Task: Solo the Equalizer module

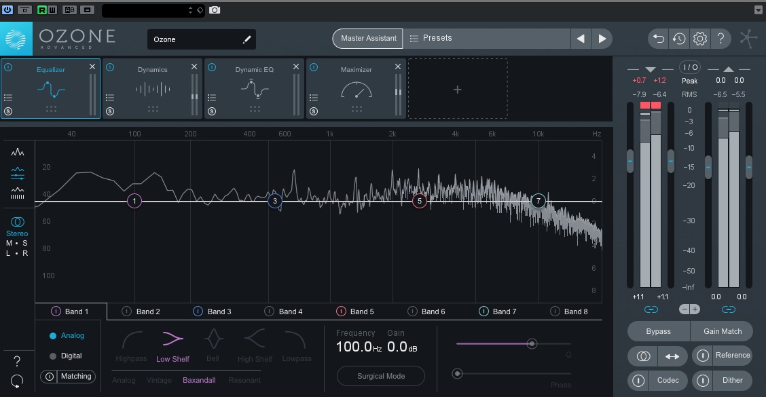Action: 8,111
